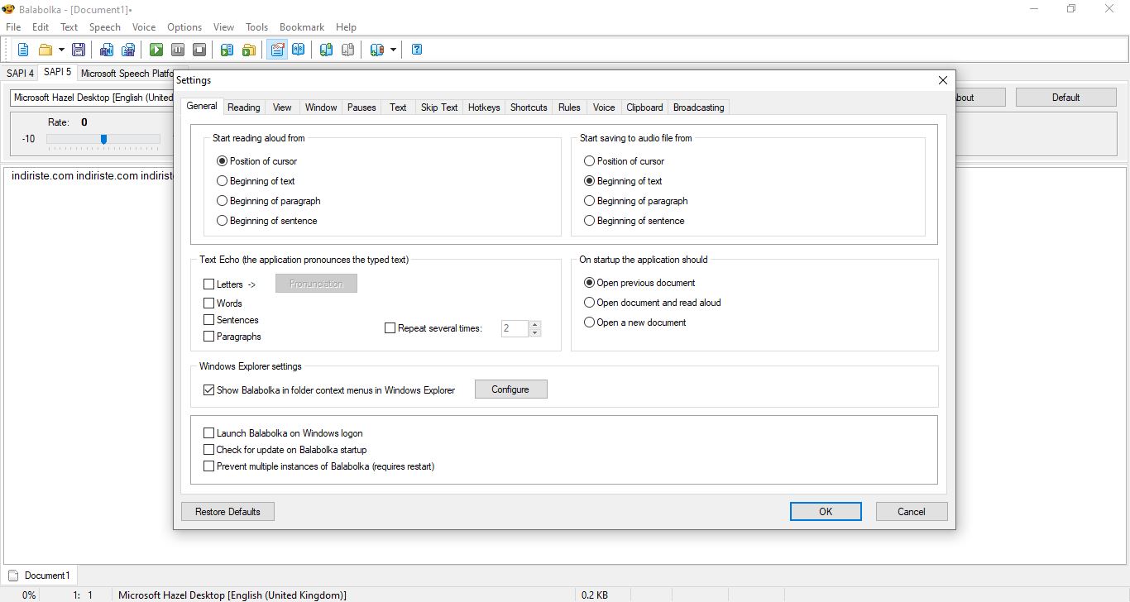Click the Pause toolbar icon
The height and width of the screenshot is (602, 1130).
point(178,50)
